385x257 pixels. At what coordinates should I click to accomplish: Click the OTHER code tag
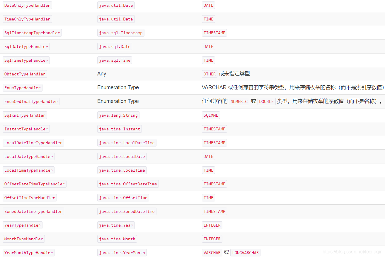210,74
